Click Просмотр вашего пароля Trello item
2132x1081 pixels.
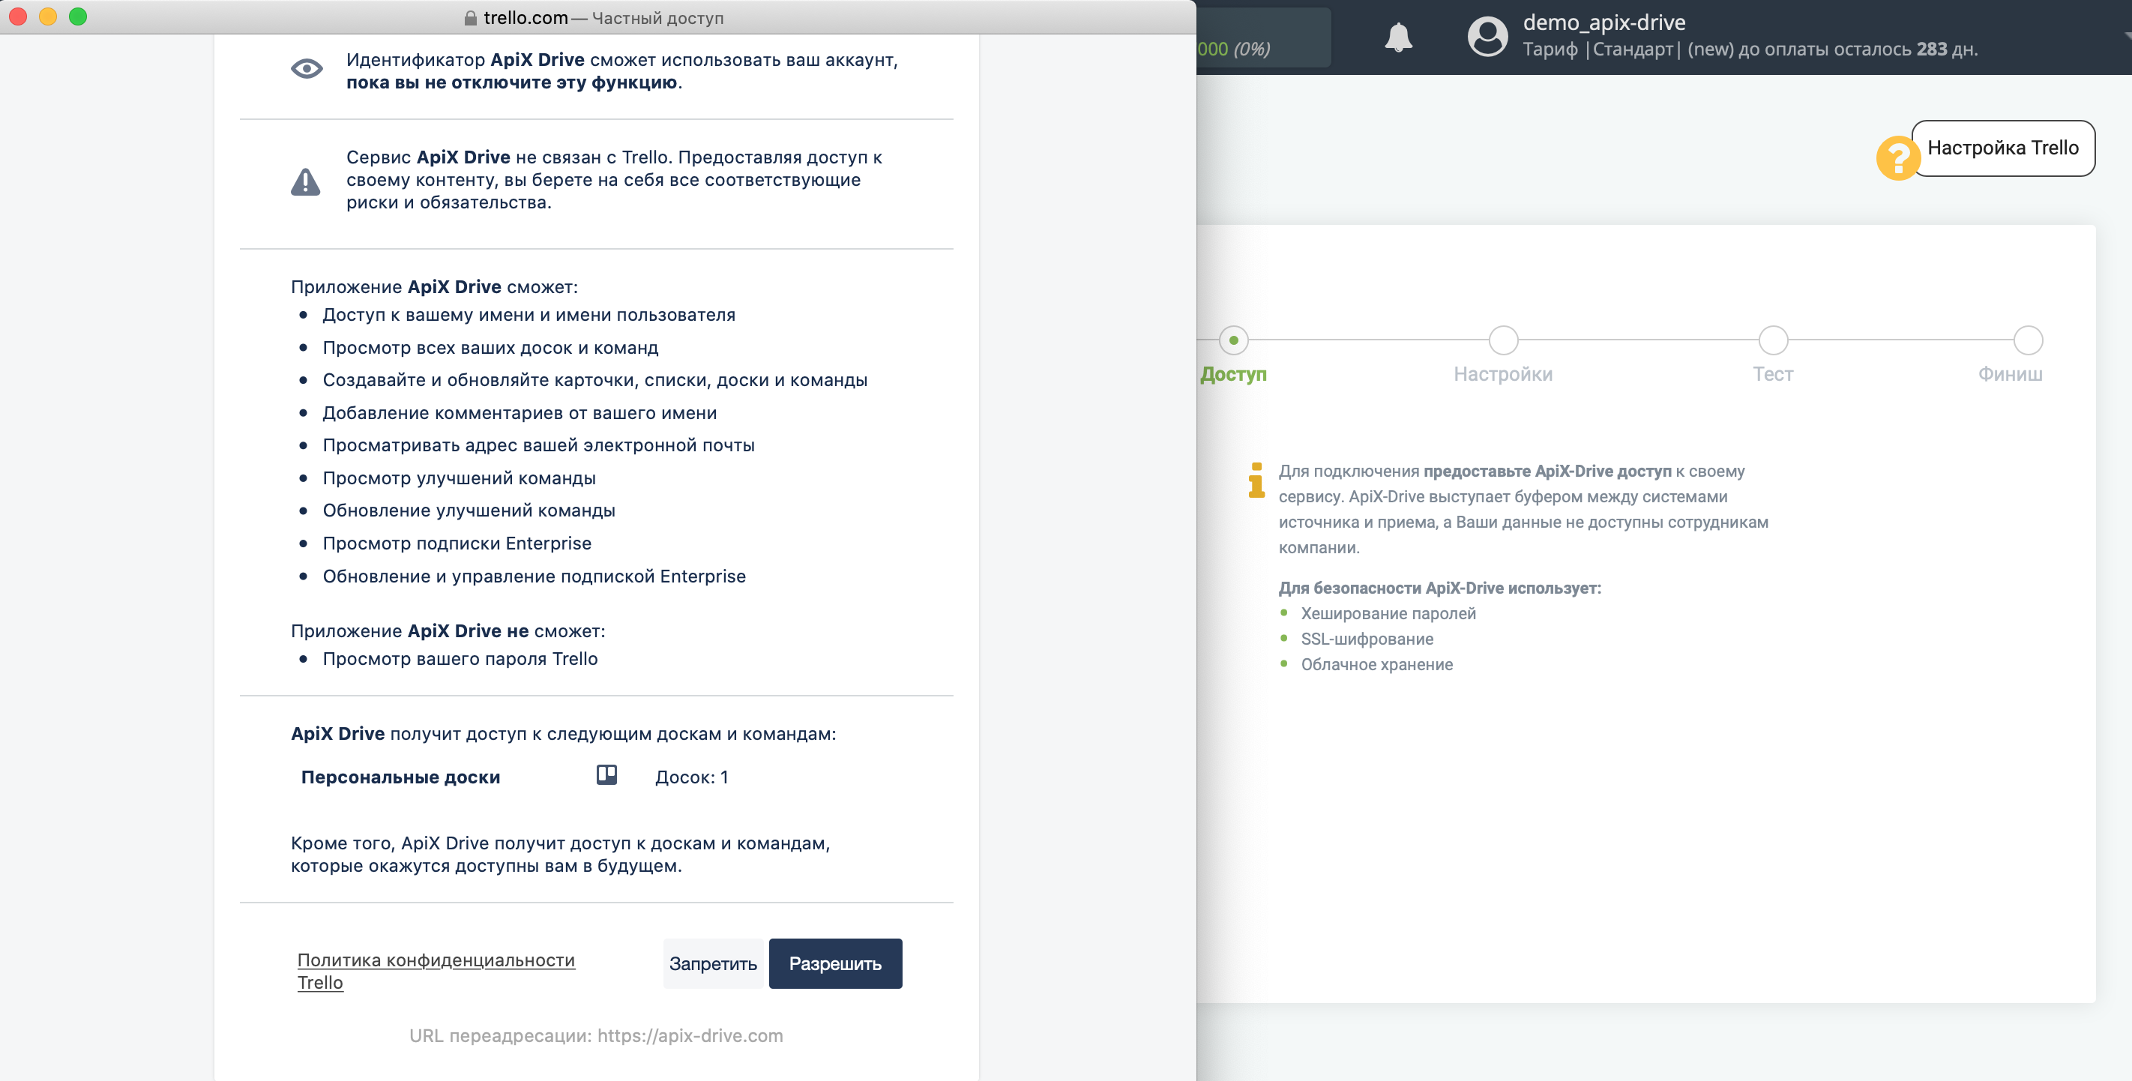[x=460, y=659]
